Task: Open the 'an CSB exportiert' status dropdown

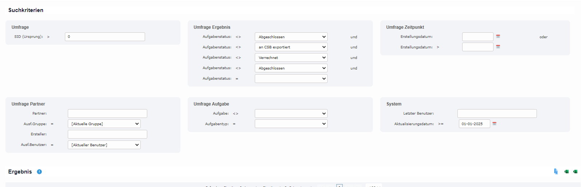Action: [x=291, y=47]
